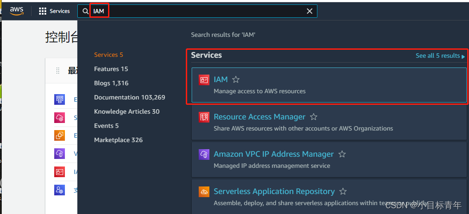Click See all 5 results link

tap(437, 55)
